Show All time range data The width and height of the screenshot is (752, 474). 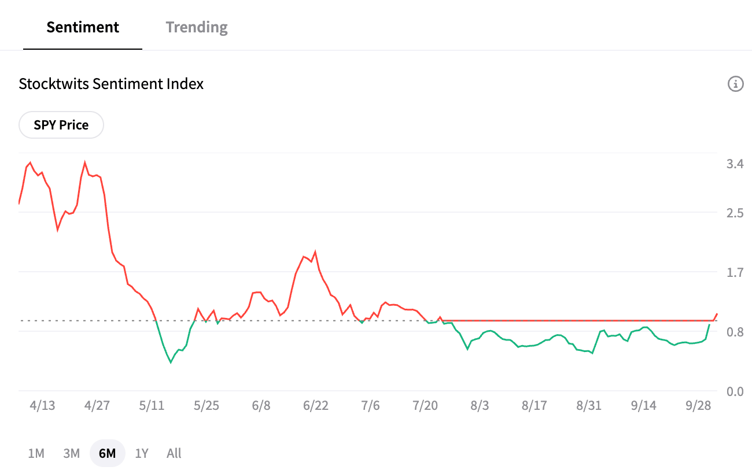[174, 453]
